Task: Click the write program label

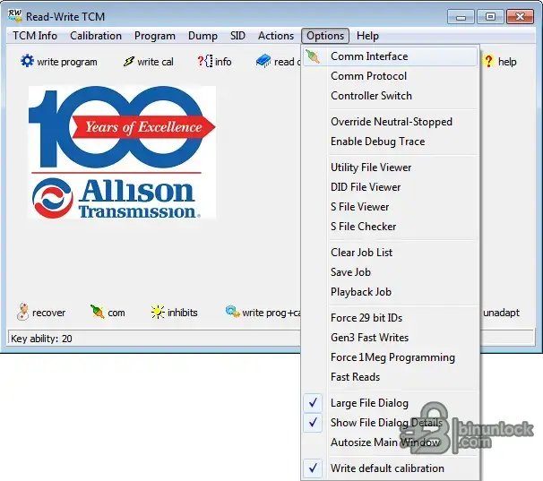Action: pos(67,62)
